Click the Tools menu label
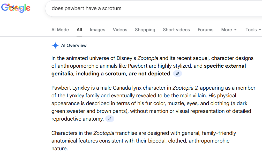 coord(251,30)
